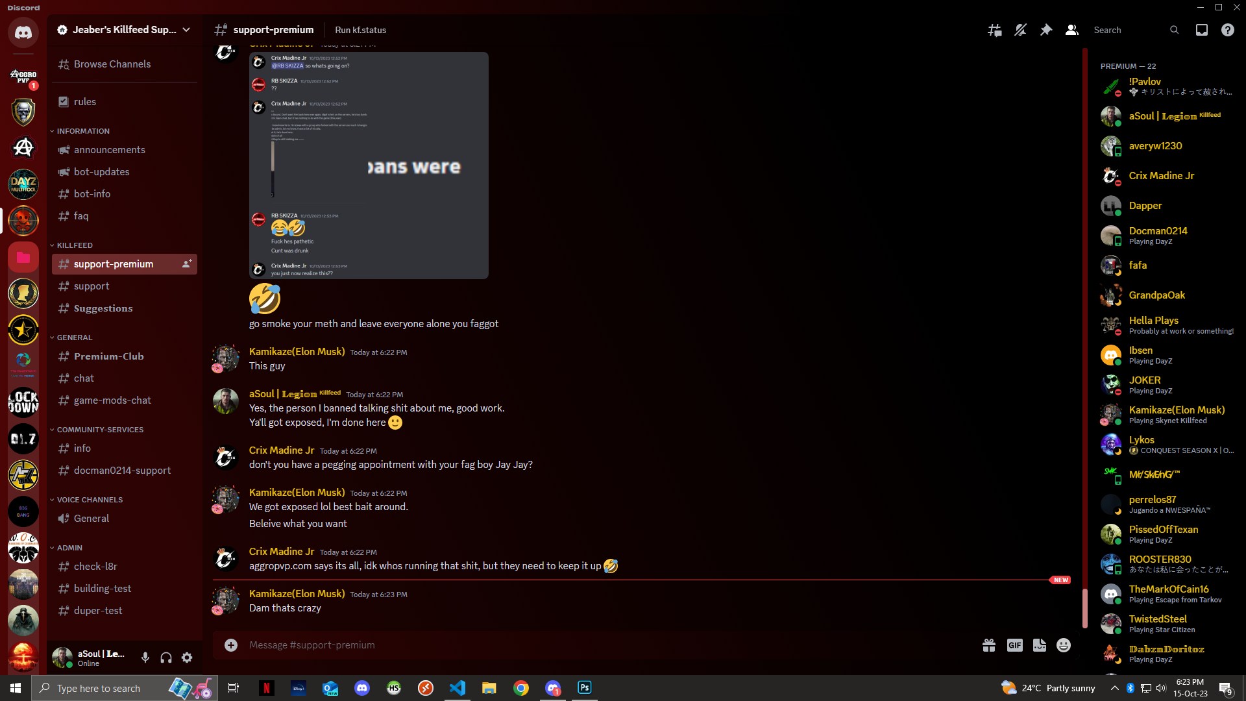Open Docman0214's profile in member list
The image size is (1246, 701).
pos(1168,236)
